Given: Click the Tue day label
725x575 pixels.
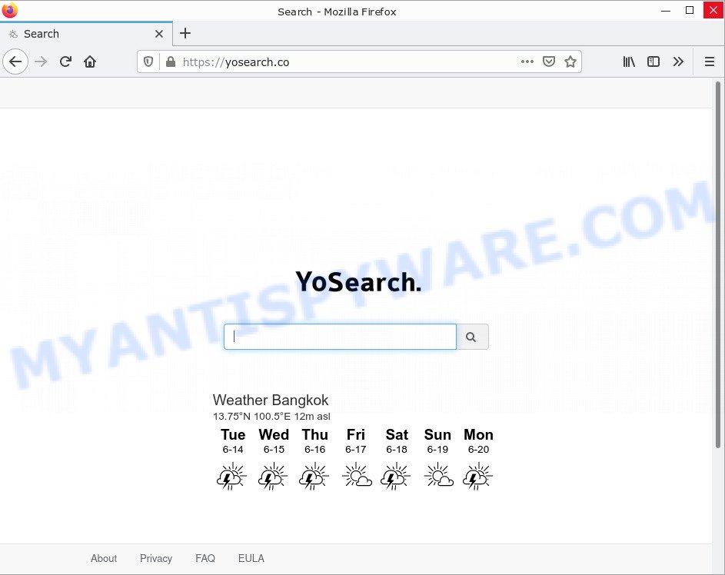Looking at the screenshot, I should (x=233, y=434).
